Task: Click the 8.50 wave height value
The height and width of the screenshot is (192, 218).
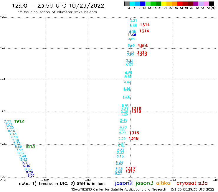Action: pyautogui.click(x=28, y=169)
